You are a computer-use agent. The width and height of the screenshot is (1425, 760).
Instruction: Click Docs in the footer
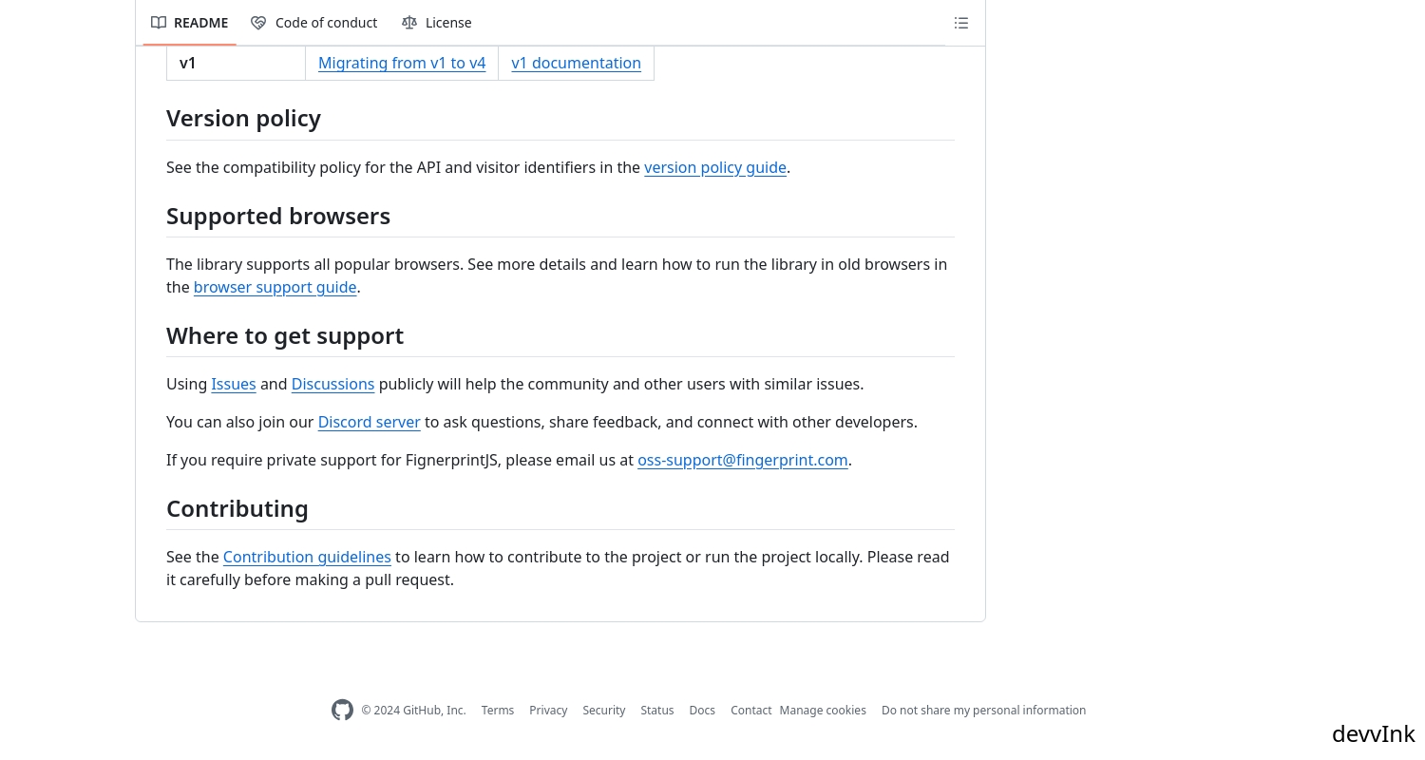pos(702,710)
